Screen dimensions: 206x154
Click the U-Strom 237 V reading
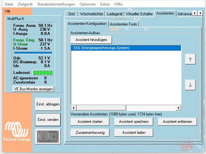(32, 44)
